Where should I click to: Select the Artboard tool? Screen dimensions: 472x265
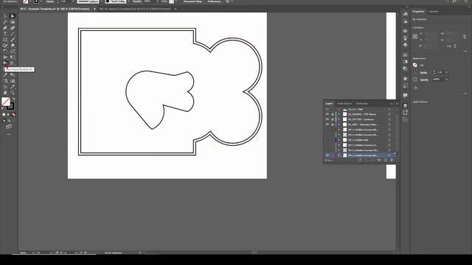coord(5,87)
